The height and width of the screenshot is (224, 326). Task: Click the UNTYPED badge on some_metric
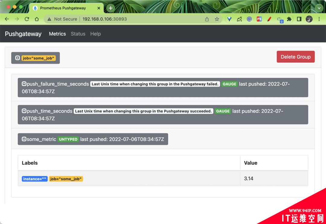[x=68, y=139]
